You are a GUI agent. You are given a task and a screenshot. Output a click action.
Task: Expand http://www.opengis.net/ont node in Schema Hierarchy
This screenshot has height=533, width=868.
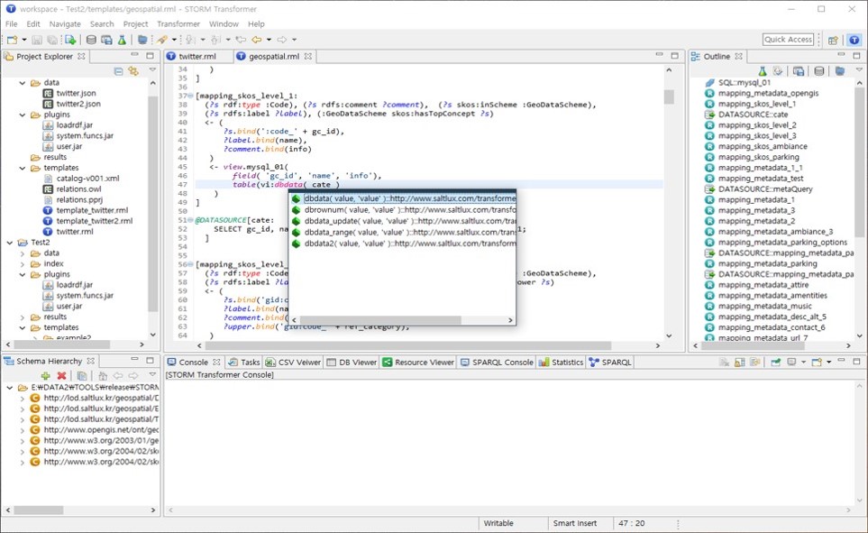23,430
